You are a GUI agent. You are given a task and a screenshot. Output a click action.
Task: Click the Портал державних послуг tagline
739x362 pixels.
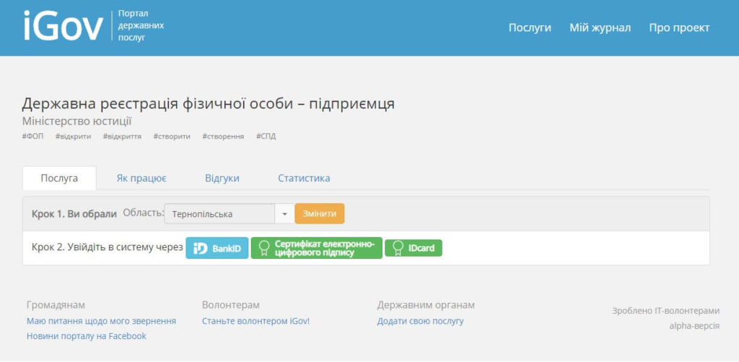click(141, 25)
